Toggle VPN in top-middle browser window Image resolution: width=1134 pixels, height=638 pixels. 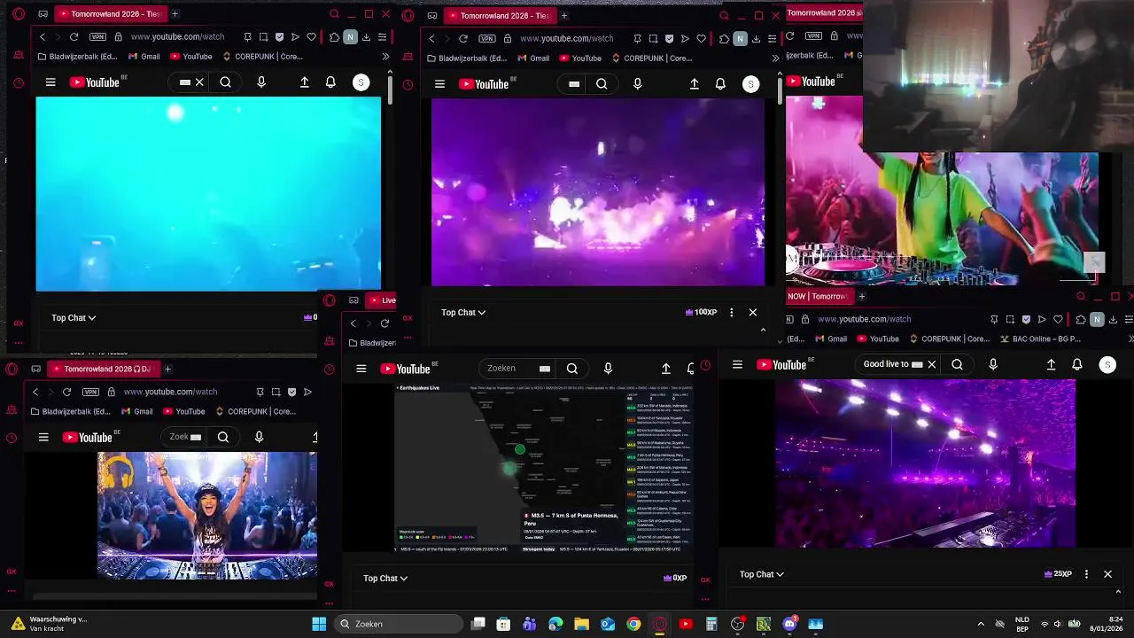pyautogui.click(x=486, y=38)
